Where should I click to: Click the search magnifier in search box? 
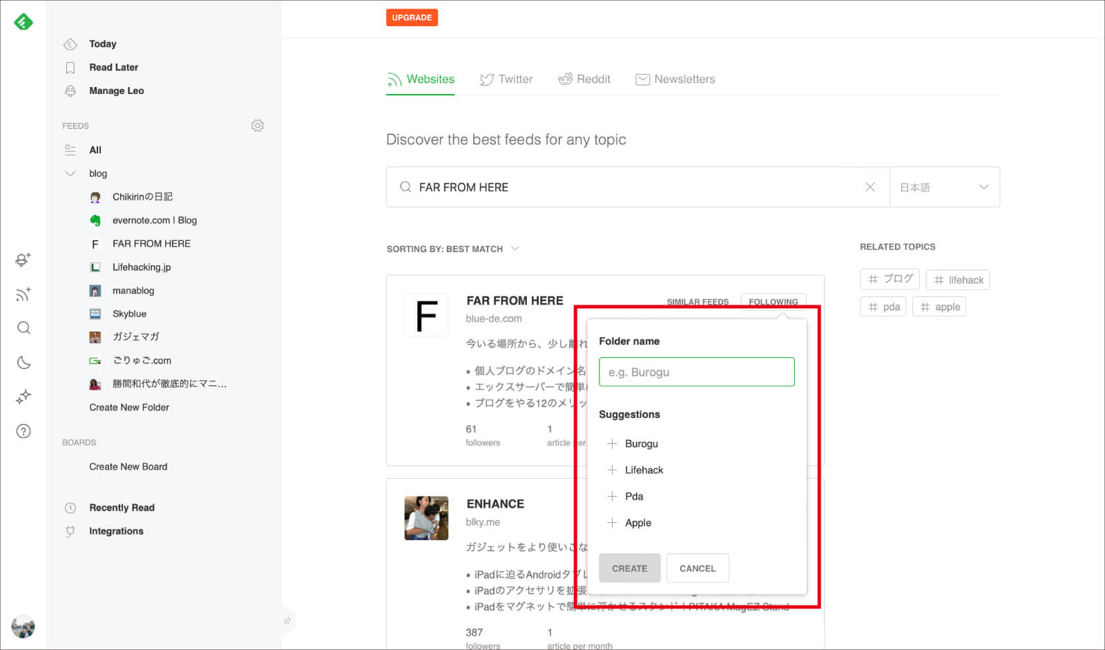(x=405, y=187)
